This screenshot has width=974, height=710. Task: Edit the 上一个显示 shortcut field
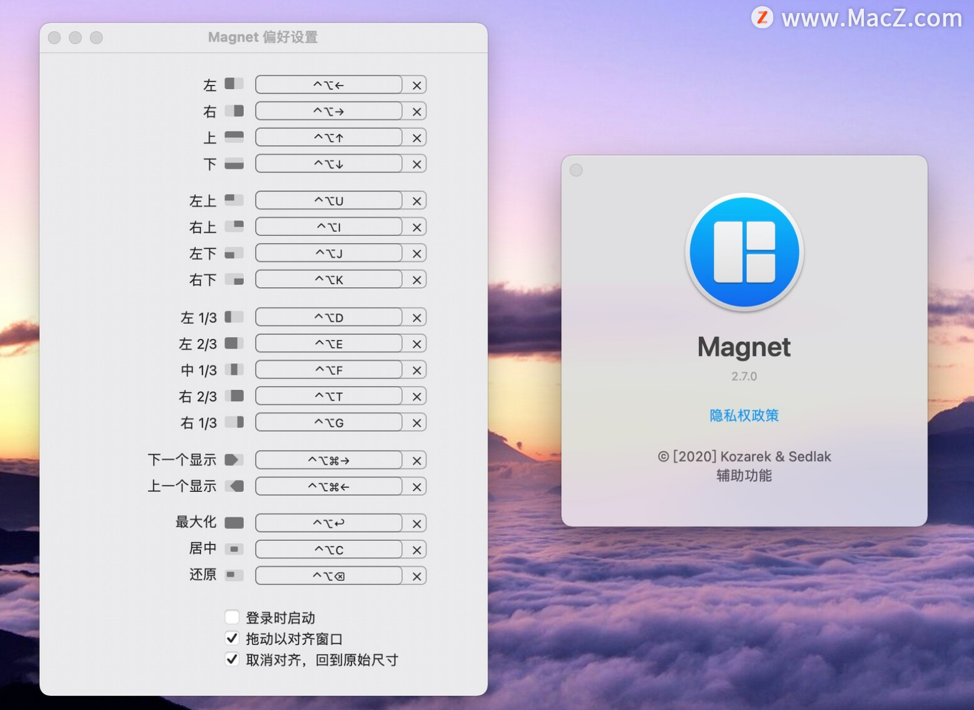point(328,486)
